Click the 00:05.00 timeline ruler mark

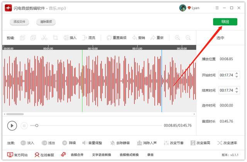(x=48, y=49)
